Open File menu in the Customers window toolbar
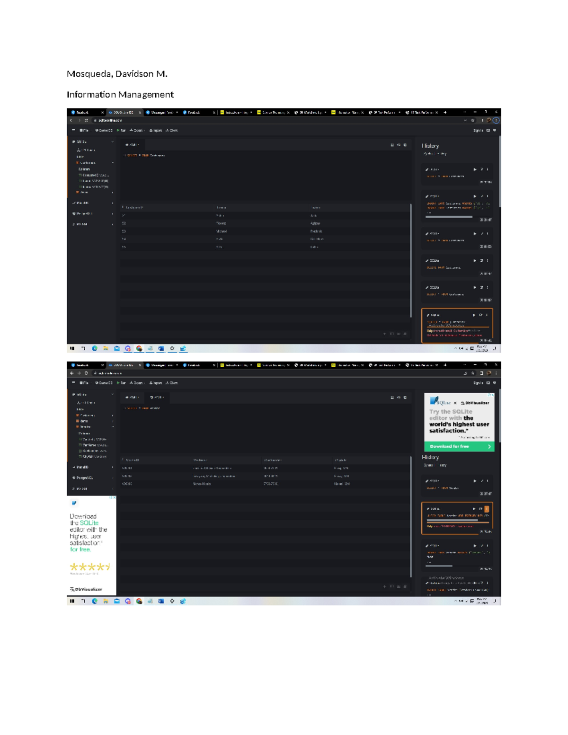This screenshot has height=735, width=568. pos(84,130)
